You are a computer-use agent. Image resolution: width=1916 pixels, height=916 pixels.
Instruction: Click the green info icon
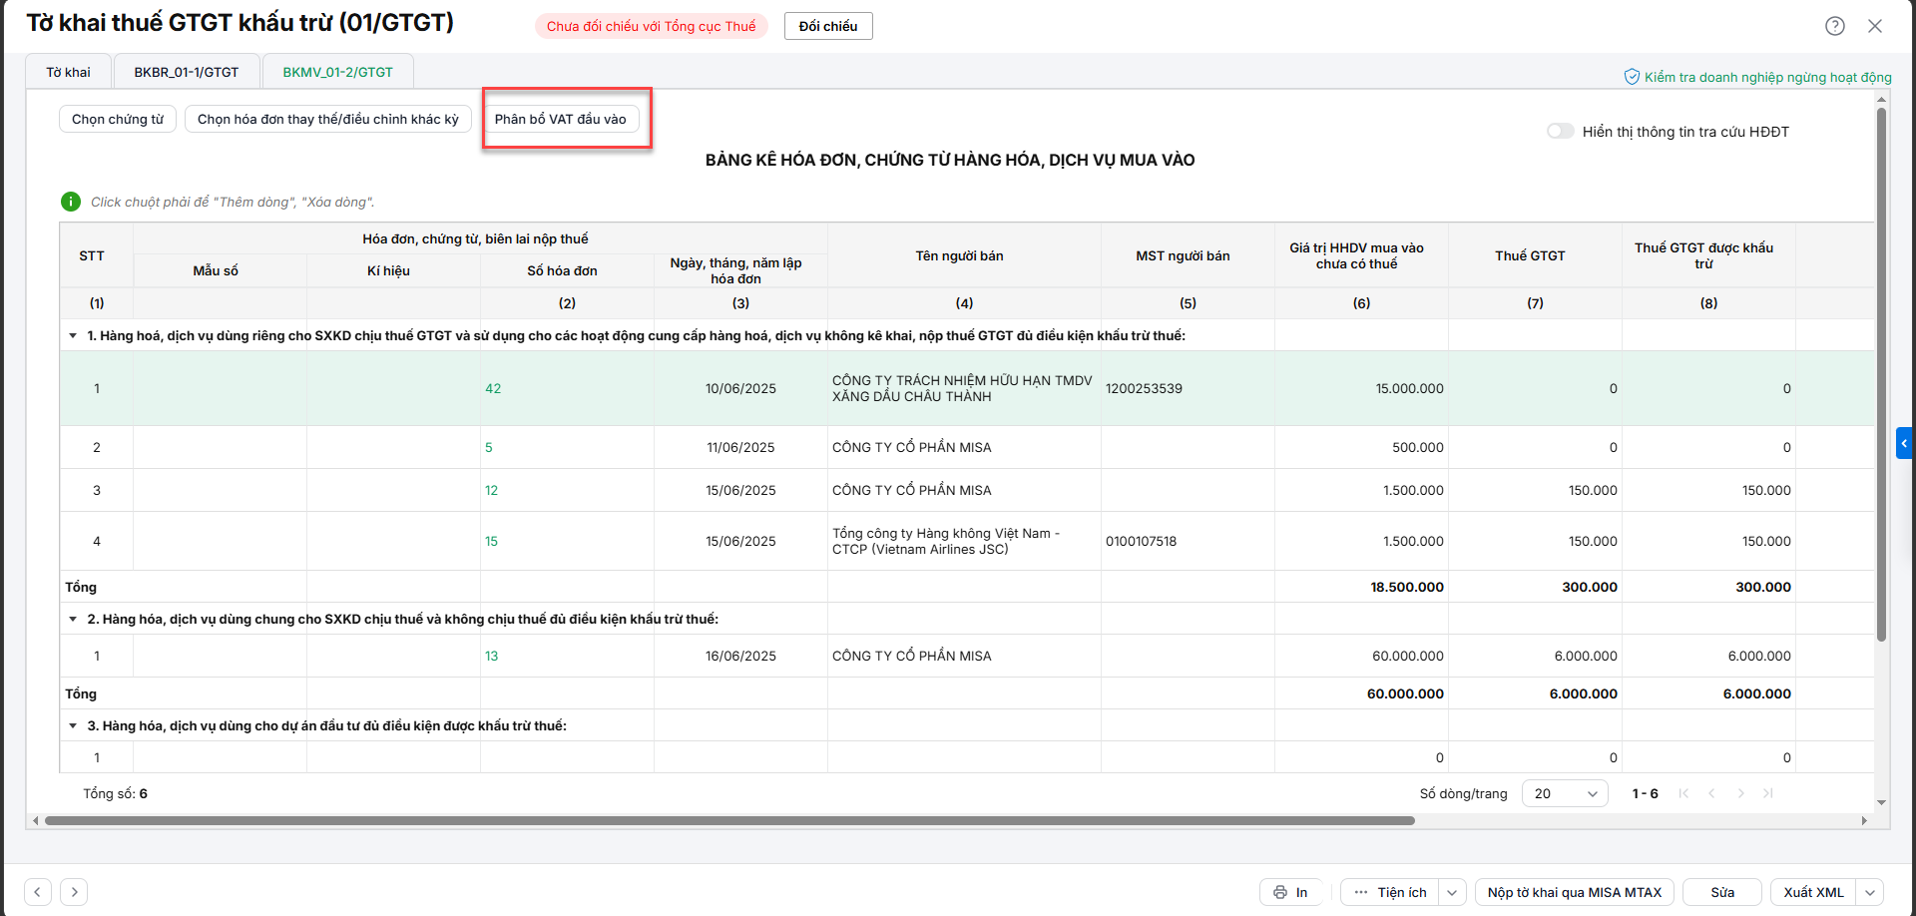tap(71, 202)
